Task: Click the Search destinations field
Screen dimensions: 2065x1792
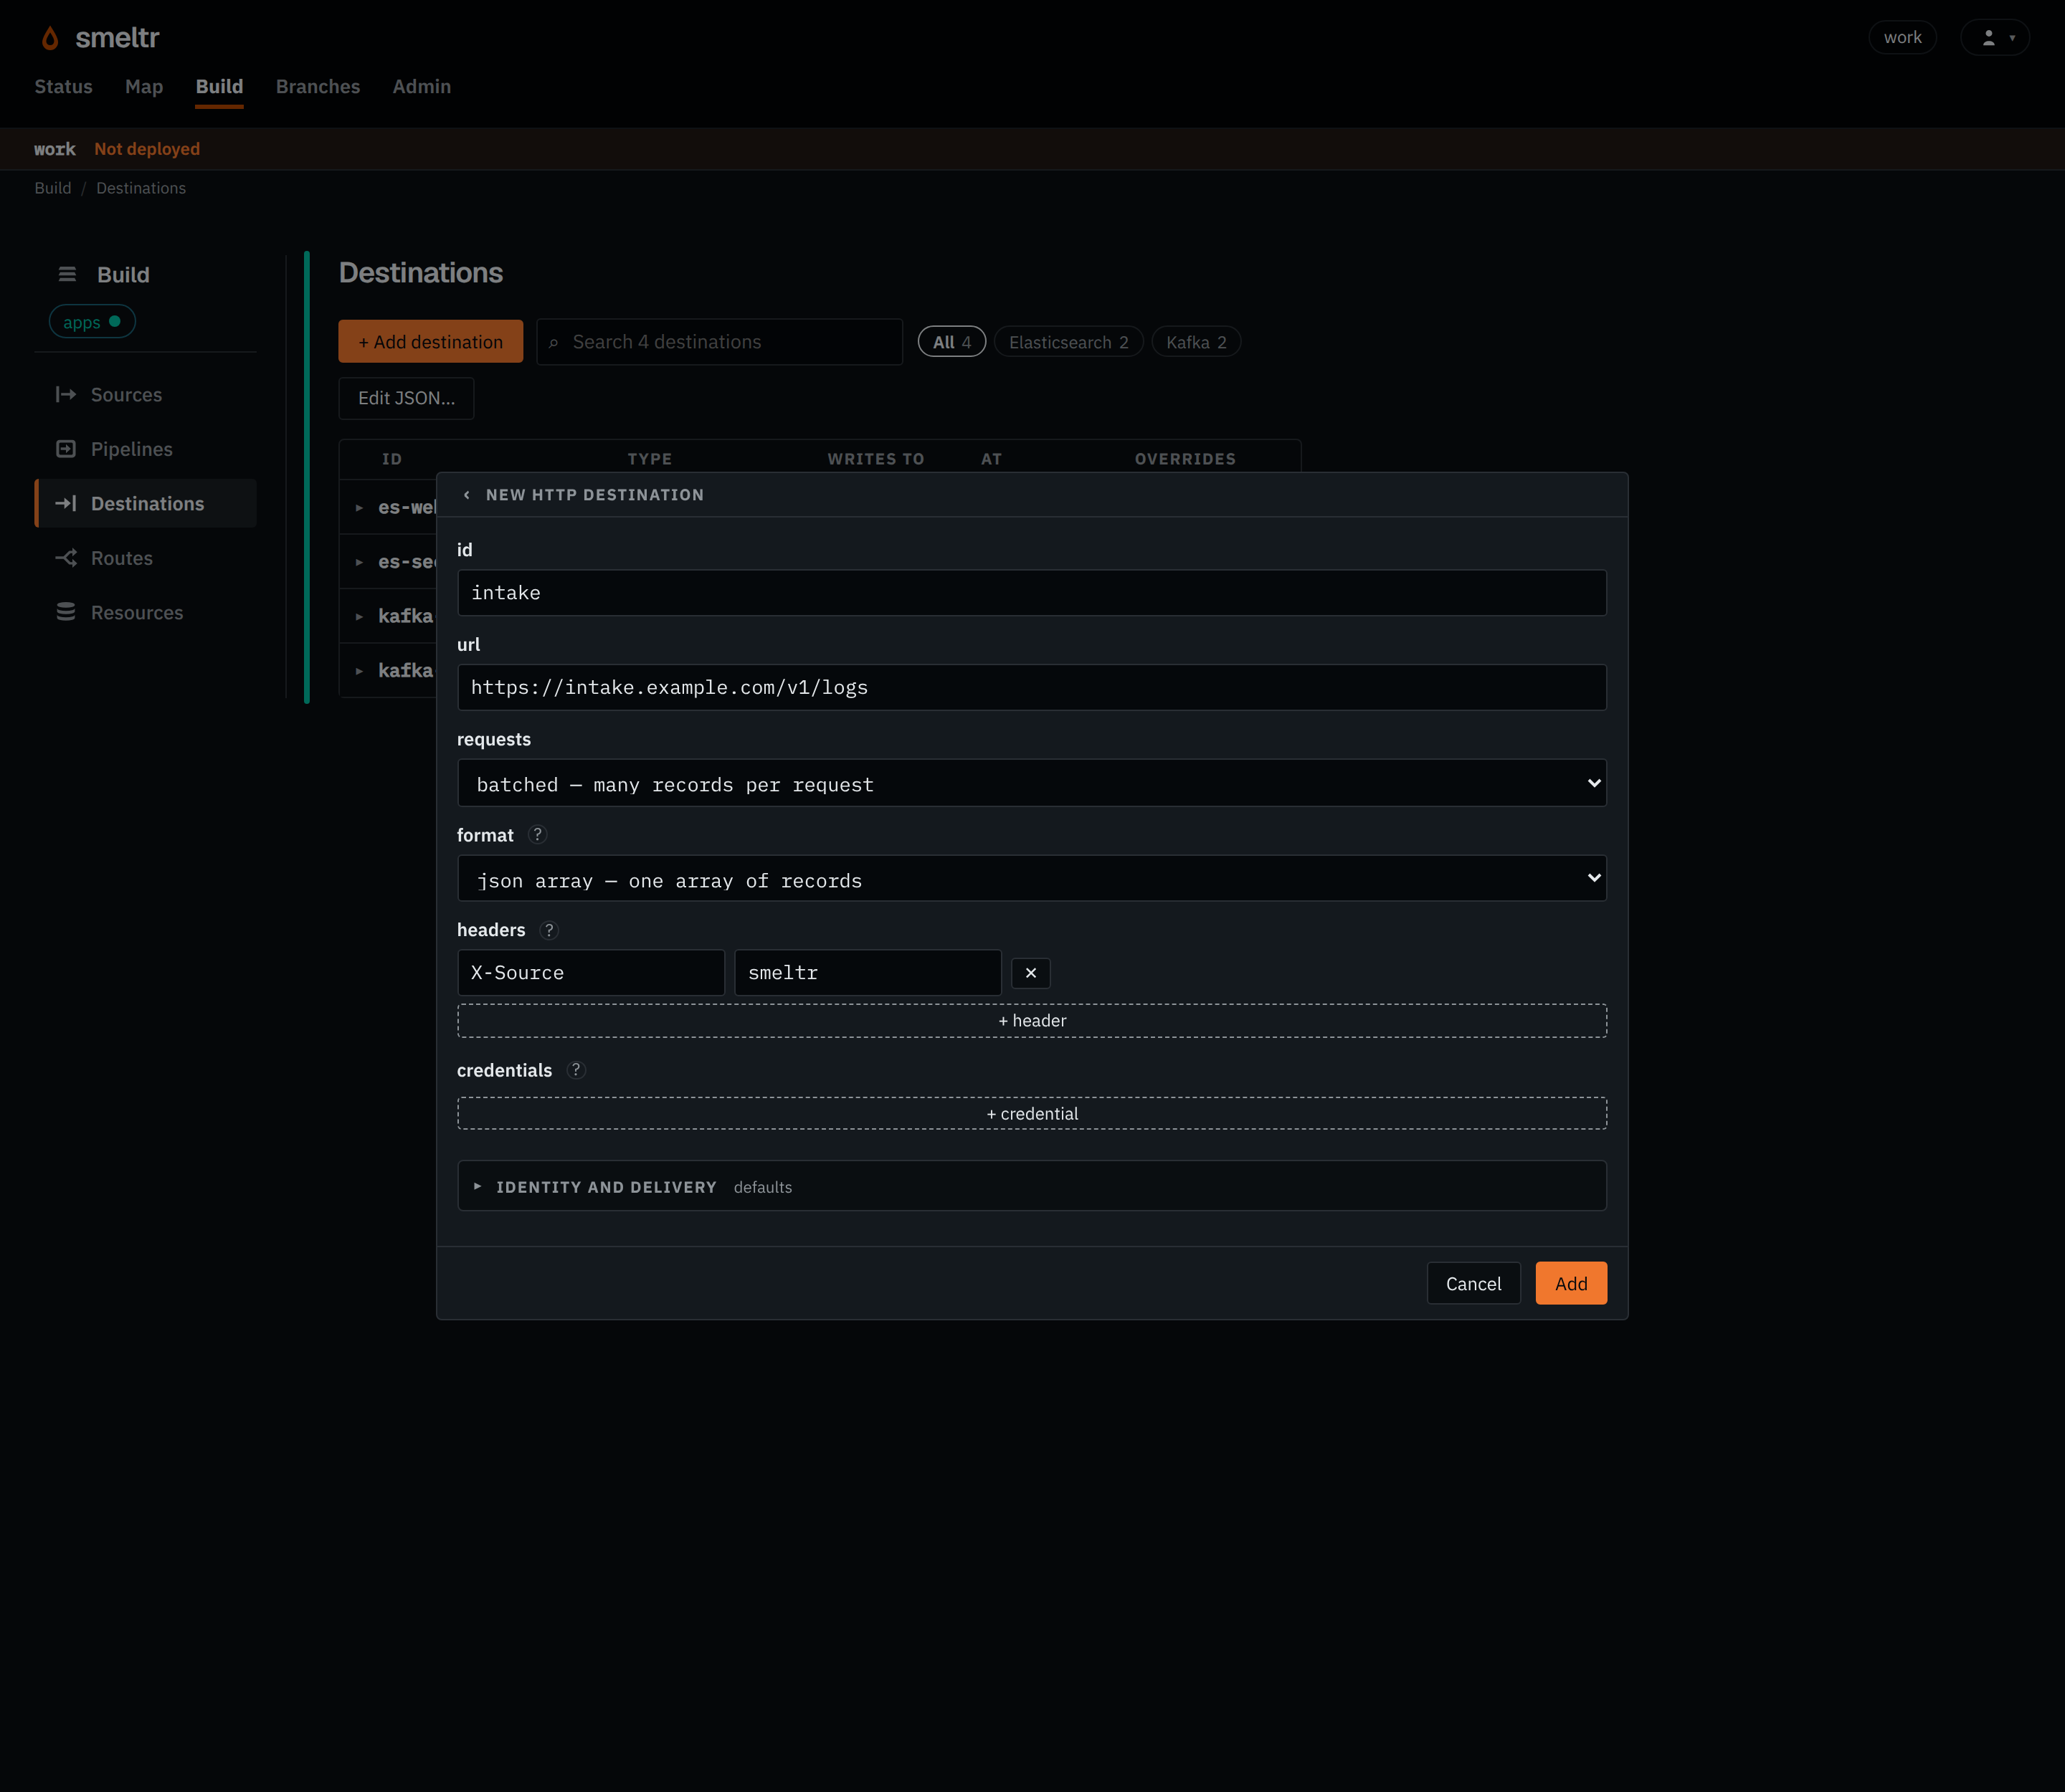Action: (x=719, y=342)
